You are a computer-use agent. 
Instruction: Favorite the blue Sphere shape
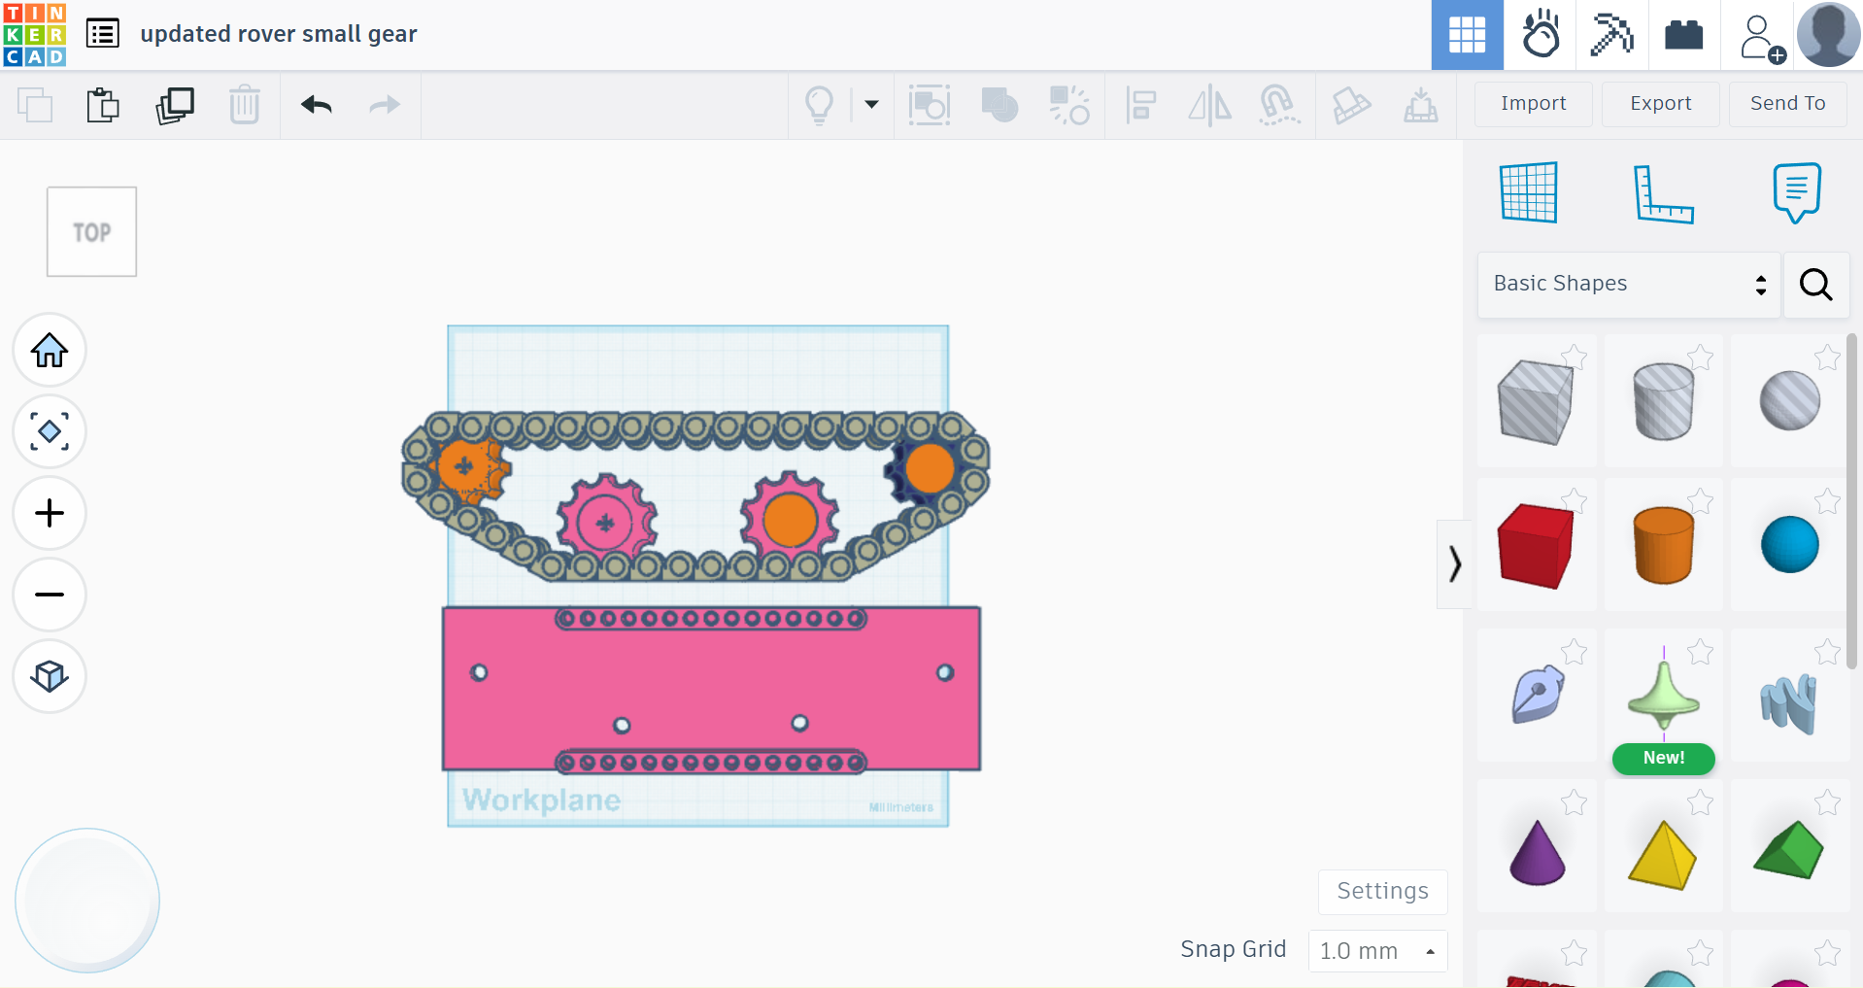(1826, 502)
